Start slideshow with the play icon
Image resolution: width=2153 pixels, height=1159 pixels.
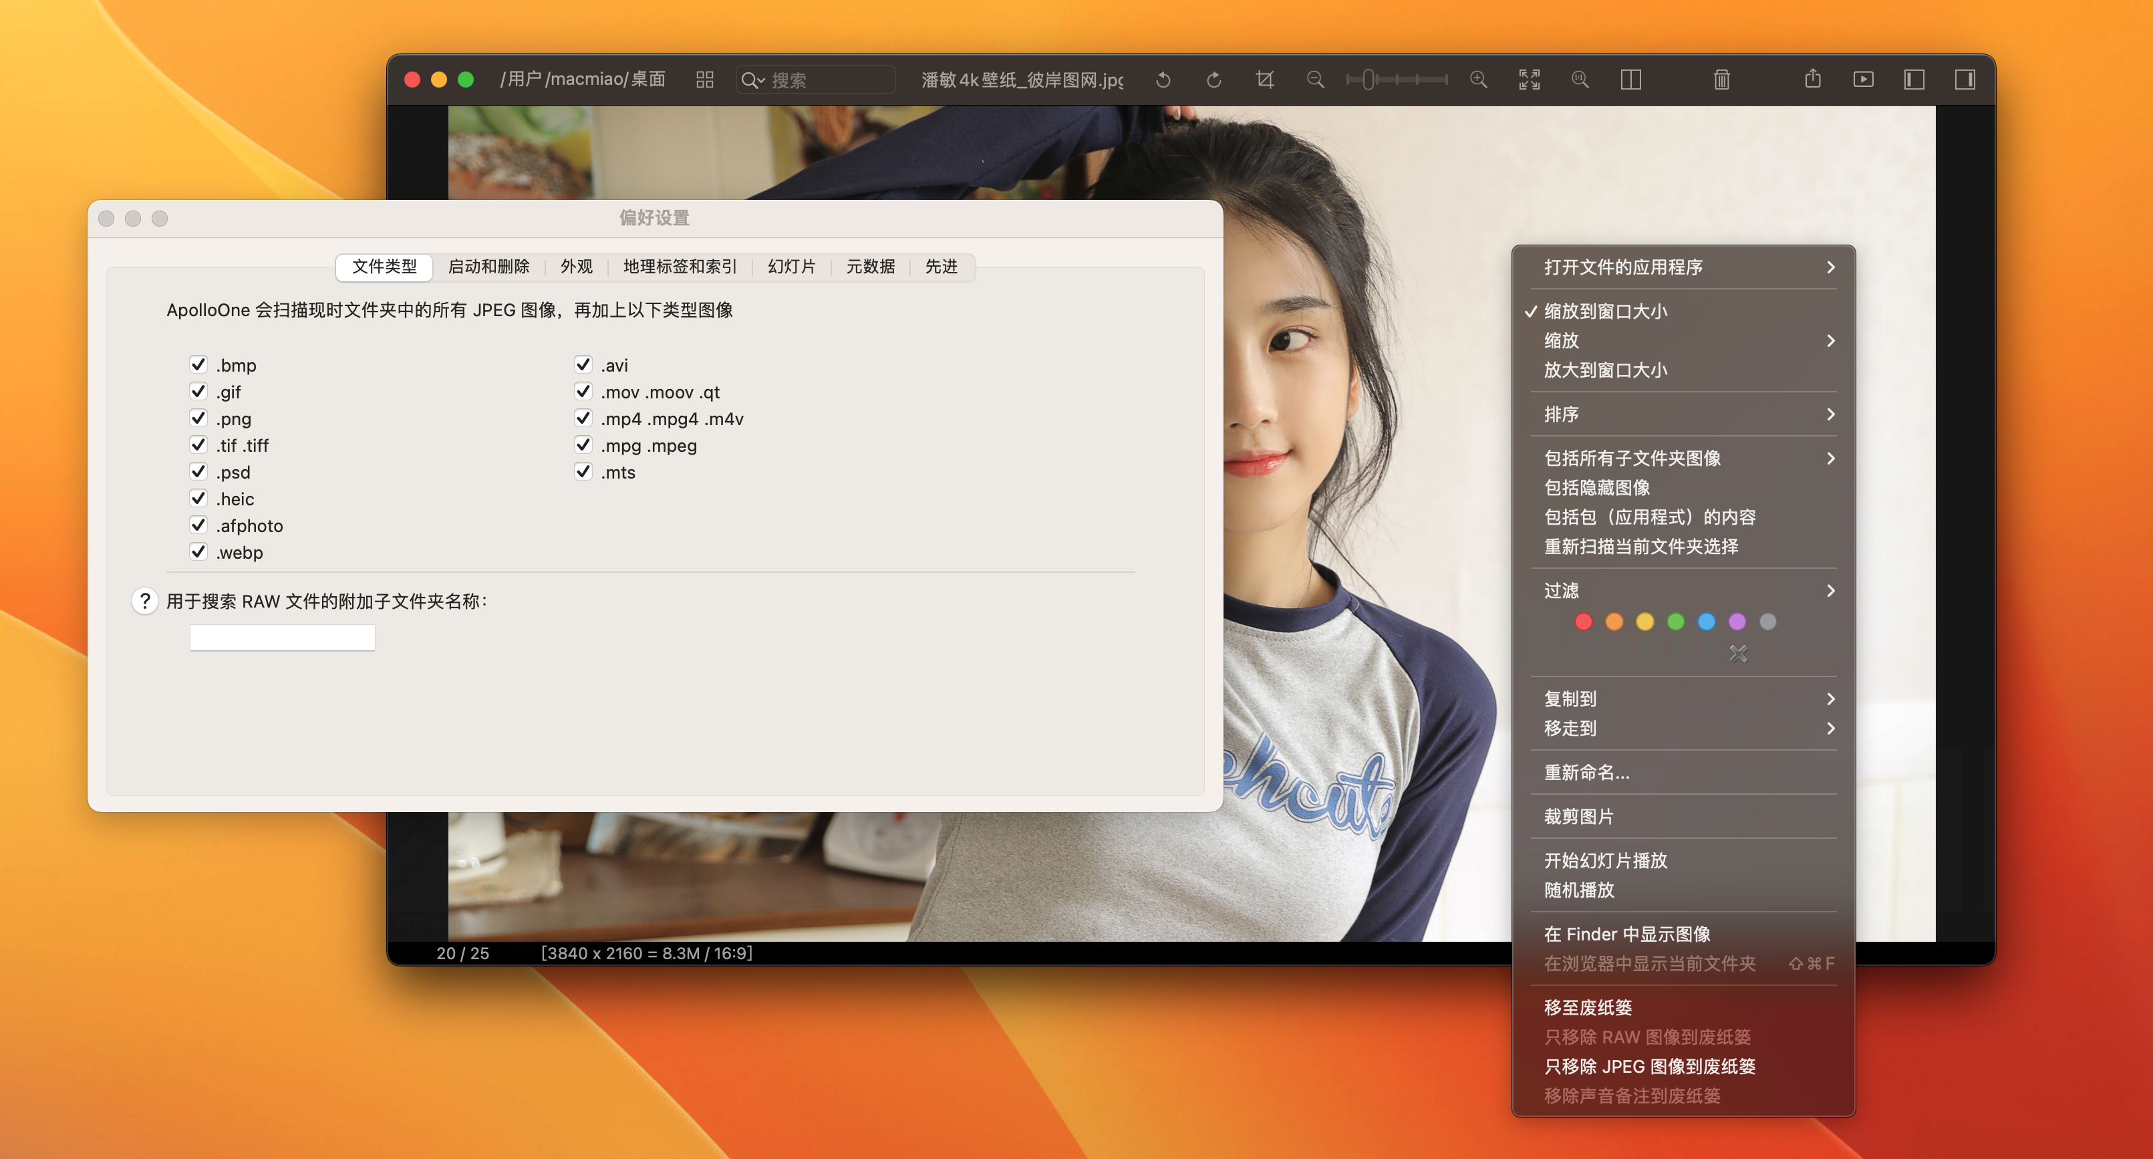pyautogui.click(x=1863, y=80)
